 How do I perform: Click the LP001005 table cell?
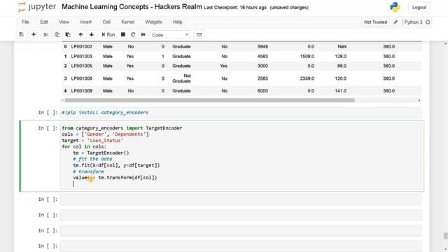[x=82, y=66]
